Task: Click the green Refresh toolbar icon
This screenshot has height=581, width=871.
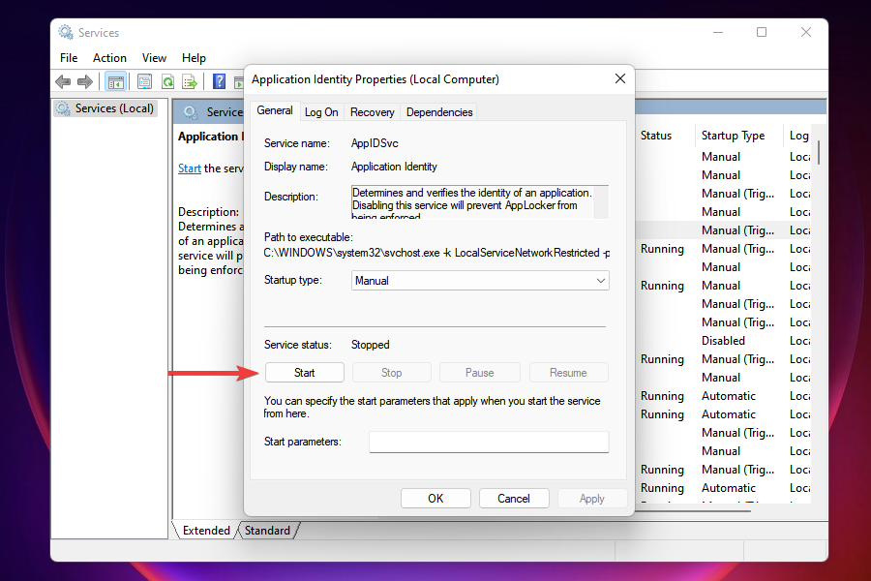Action: coord(167,82)
